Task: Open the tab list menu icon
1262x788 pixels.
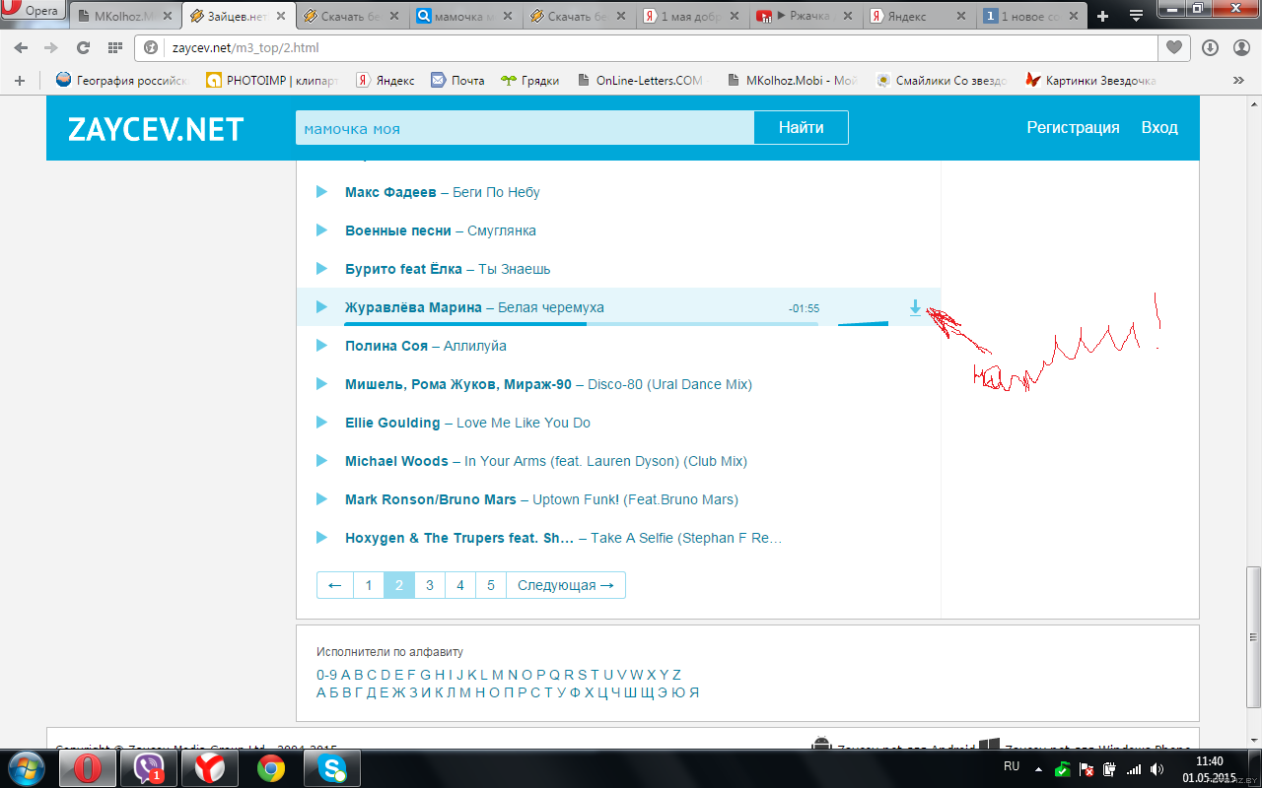Action: pyautogui.click(x=1136, y=16)
